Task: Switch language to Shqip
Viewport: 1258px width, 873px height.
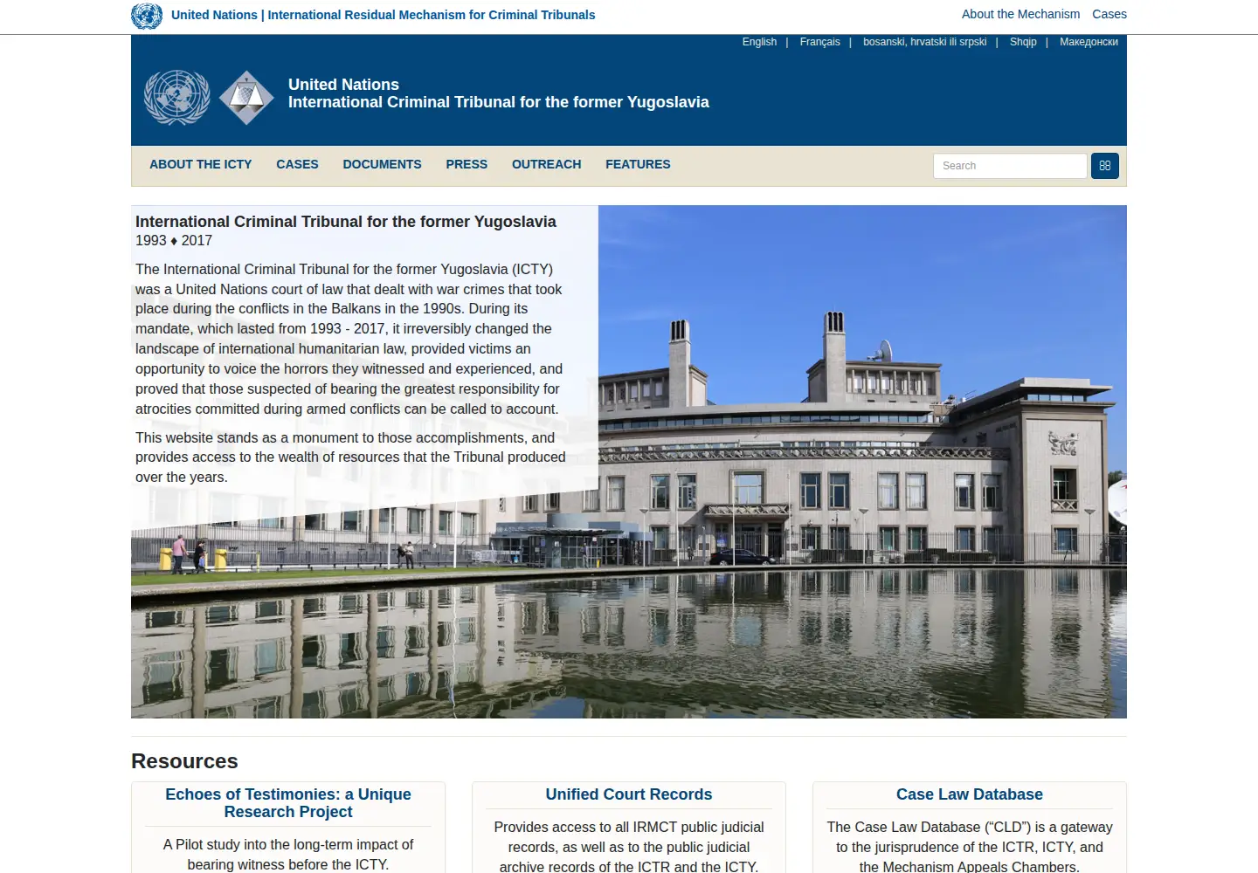Action: point(1023,42)
